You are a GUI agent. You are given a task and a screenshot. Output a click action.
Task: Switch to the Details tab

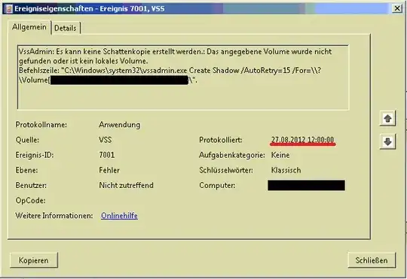[x=66, y=28]
